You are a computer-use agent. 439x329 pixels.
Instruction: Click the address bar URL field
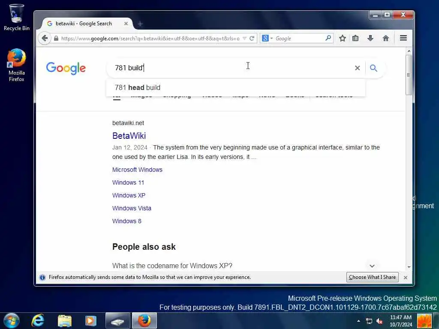(150, 38)
